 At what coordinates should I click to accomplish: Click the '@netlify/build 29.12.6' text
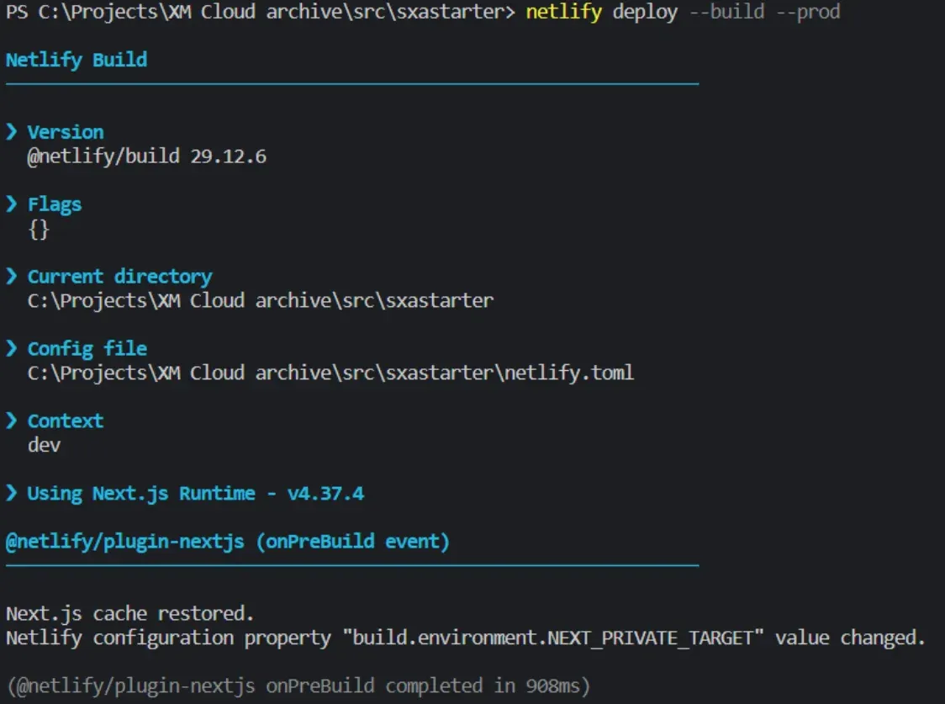[x=147, y=156]
